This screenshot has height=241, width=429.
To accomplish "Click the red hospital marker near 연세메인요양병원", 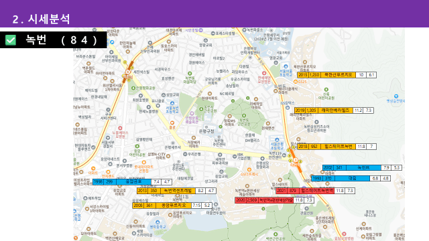I will (264, 73).
